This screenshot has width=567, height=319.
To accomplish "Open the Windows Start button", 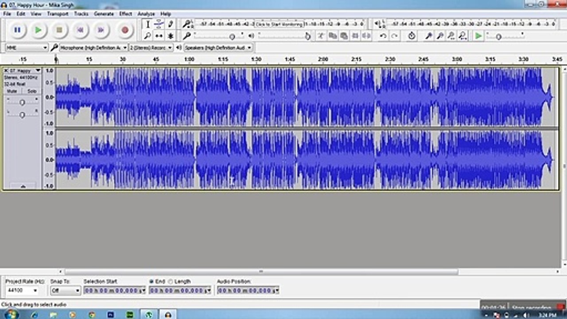I will [11, 314].
